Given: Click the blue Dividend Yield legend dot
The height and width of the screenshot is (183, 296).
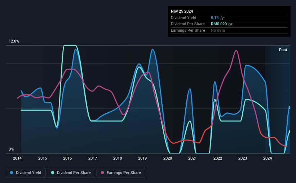Looking at the screenshot, I should 12,173.
